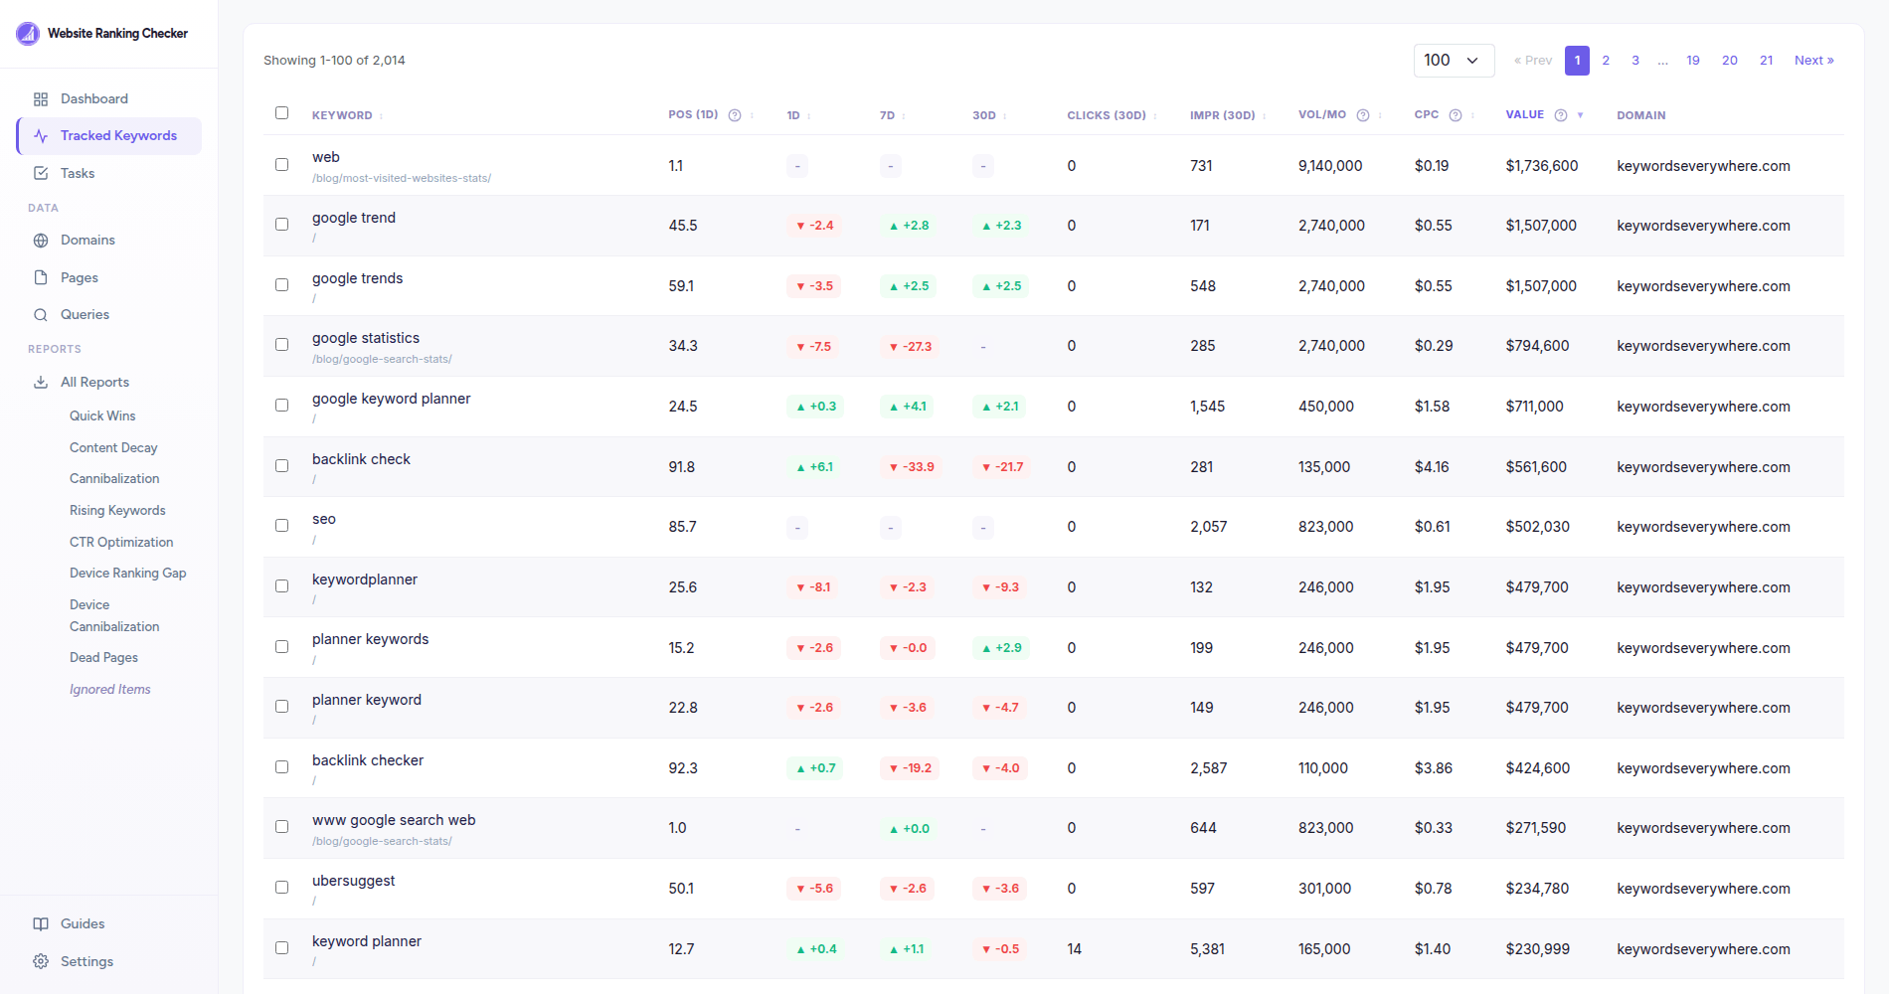Screen dimensions: 1889x994
Task: Click the All Reports download icon
Action: (41, 382)
